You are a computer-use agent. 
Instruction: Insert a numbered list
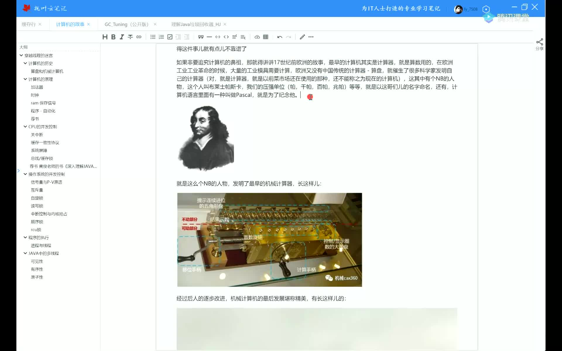pos(161,37)
